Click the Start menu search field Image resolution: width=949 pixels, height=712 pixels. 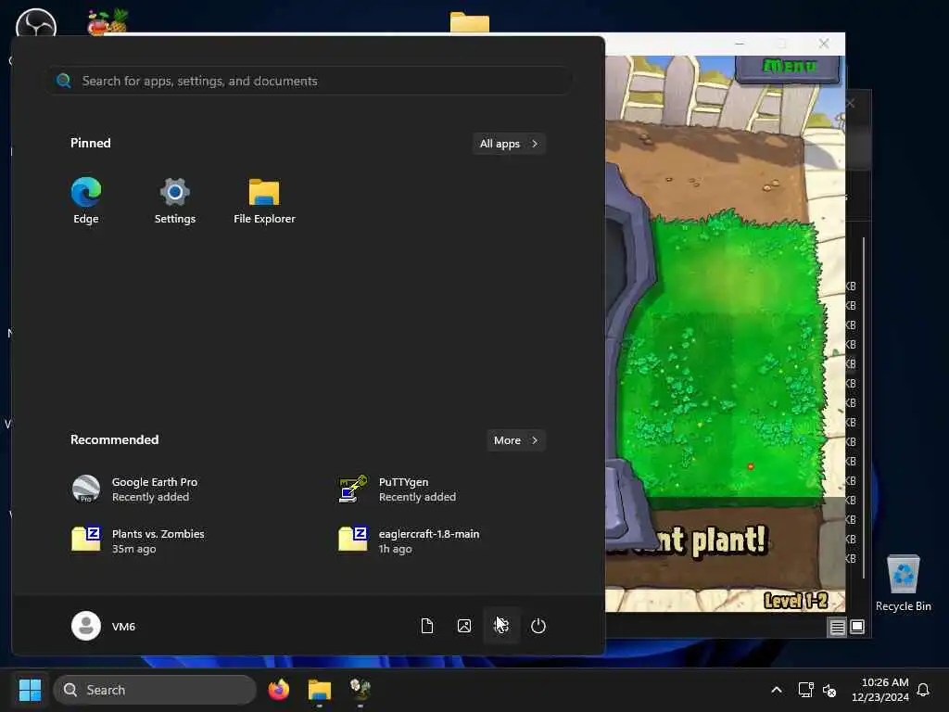point(310,81)
